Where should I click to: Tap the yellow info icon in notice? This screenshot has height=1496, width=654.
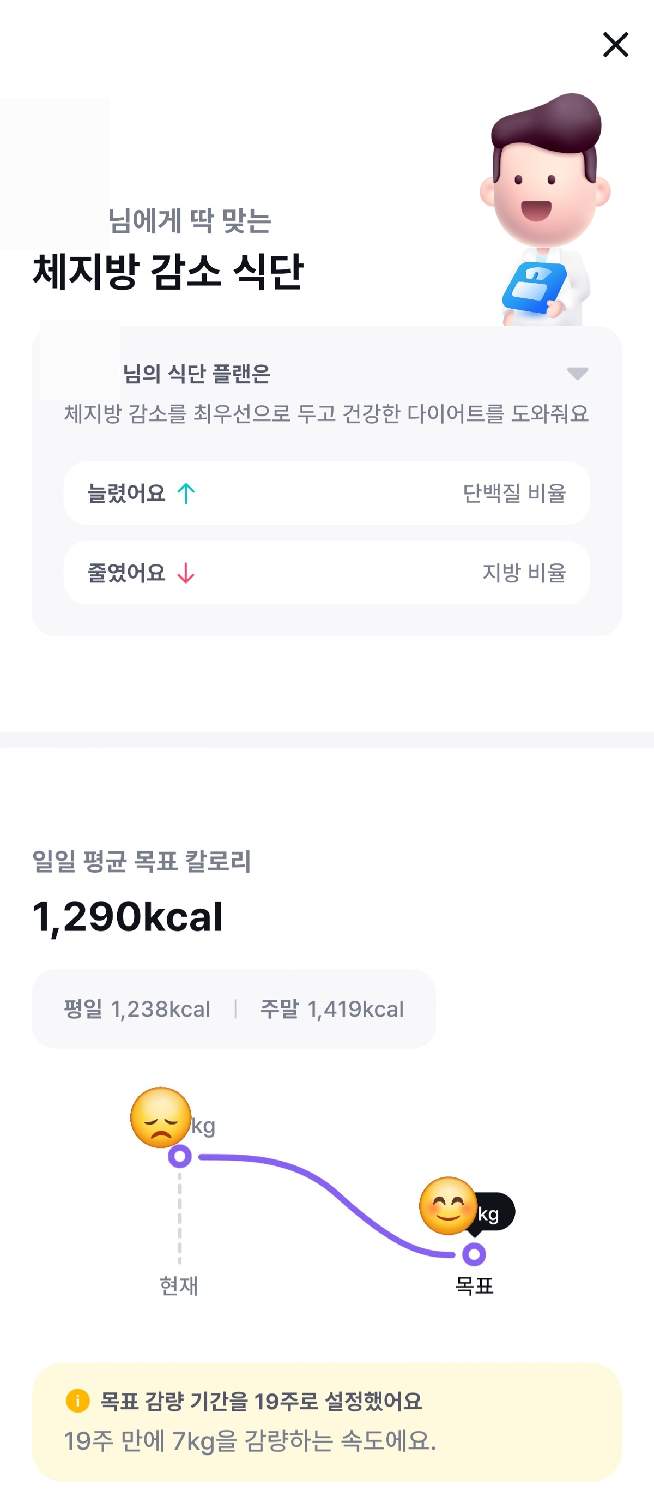pyautogui.click(x=78, y=1400)
